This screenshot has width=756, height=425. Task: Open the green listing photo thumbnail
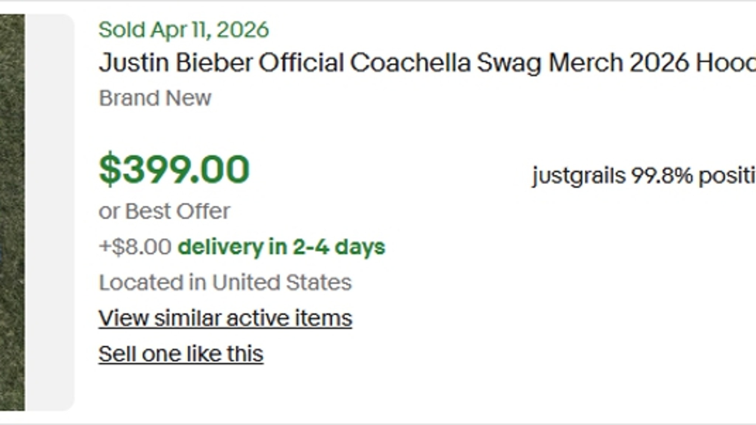coord(12,212)
